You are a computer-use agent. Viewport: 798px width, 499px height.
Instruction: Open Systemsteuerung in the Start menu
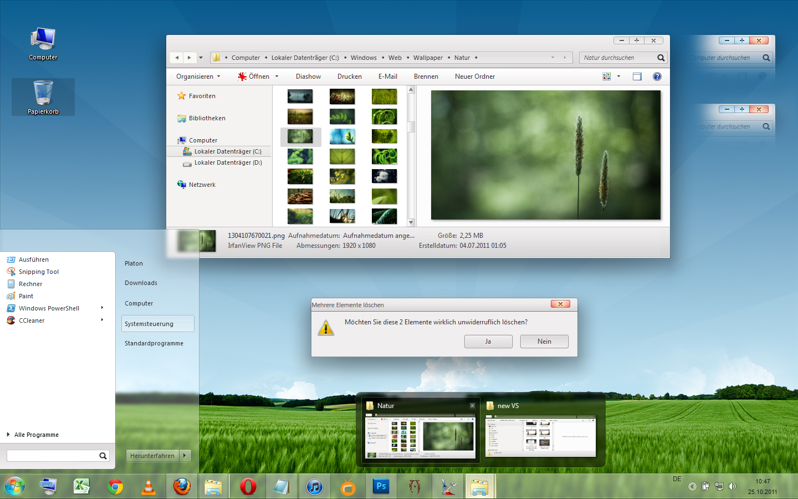point(158,324)
